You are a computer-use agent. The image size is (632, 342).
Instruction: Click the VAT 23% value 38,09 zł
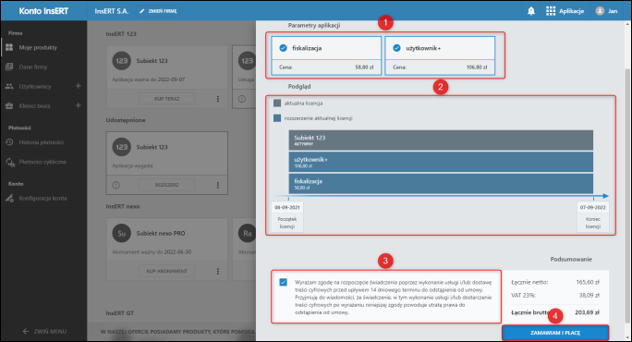589,295
